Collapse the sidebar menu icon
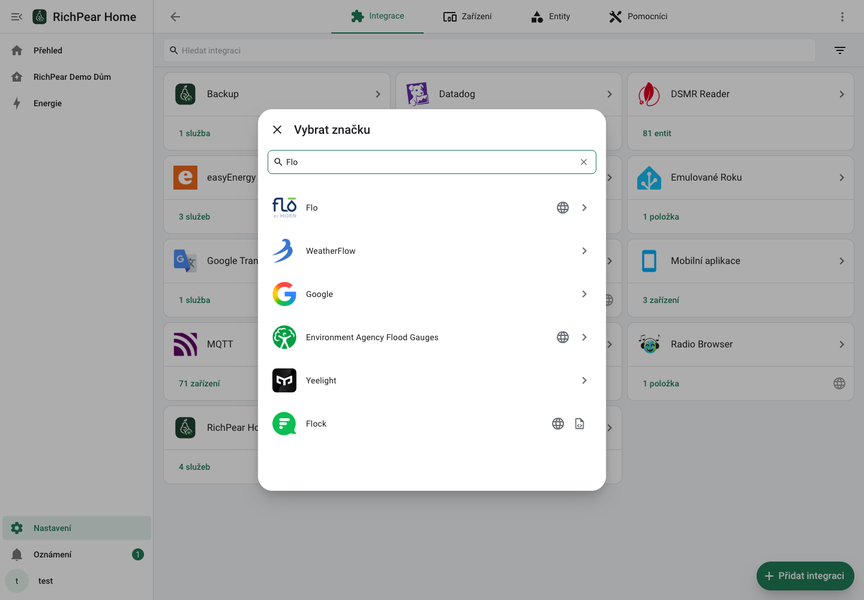Image resolution: width=864 pixels, height=600 pixels. pyautogui.click(x=17, y=17)
